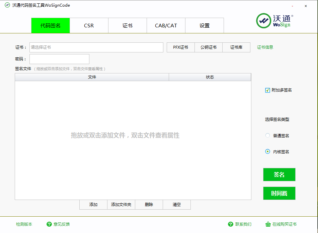
Task: Open the 证书 tab
Action: pos(128,25)
